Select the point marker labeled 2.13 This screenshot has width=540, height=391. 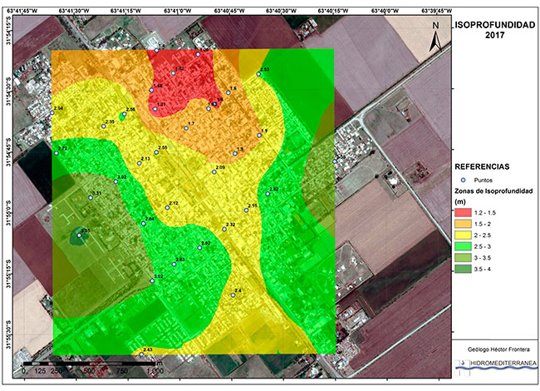click(x=139, y=163)
